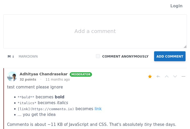Click Adhityaa's profile avatar
Screen dimensions: 190x129
click(12, 76)
